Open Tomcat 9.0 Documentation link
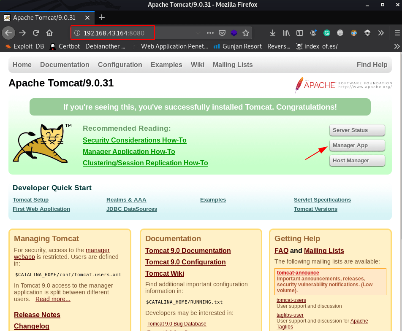 (x=188, y=250)
